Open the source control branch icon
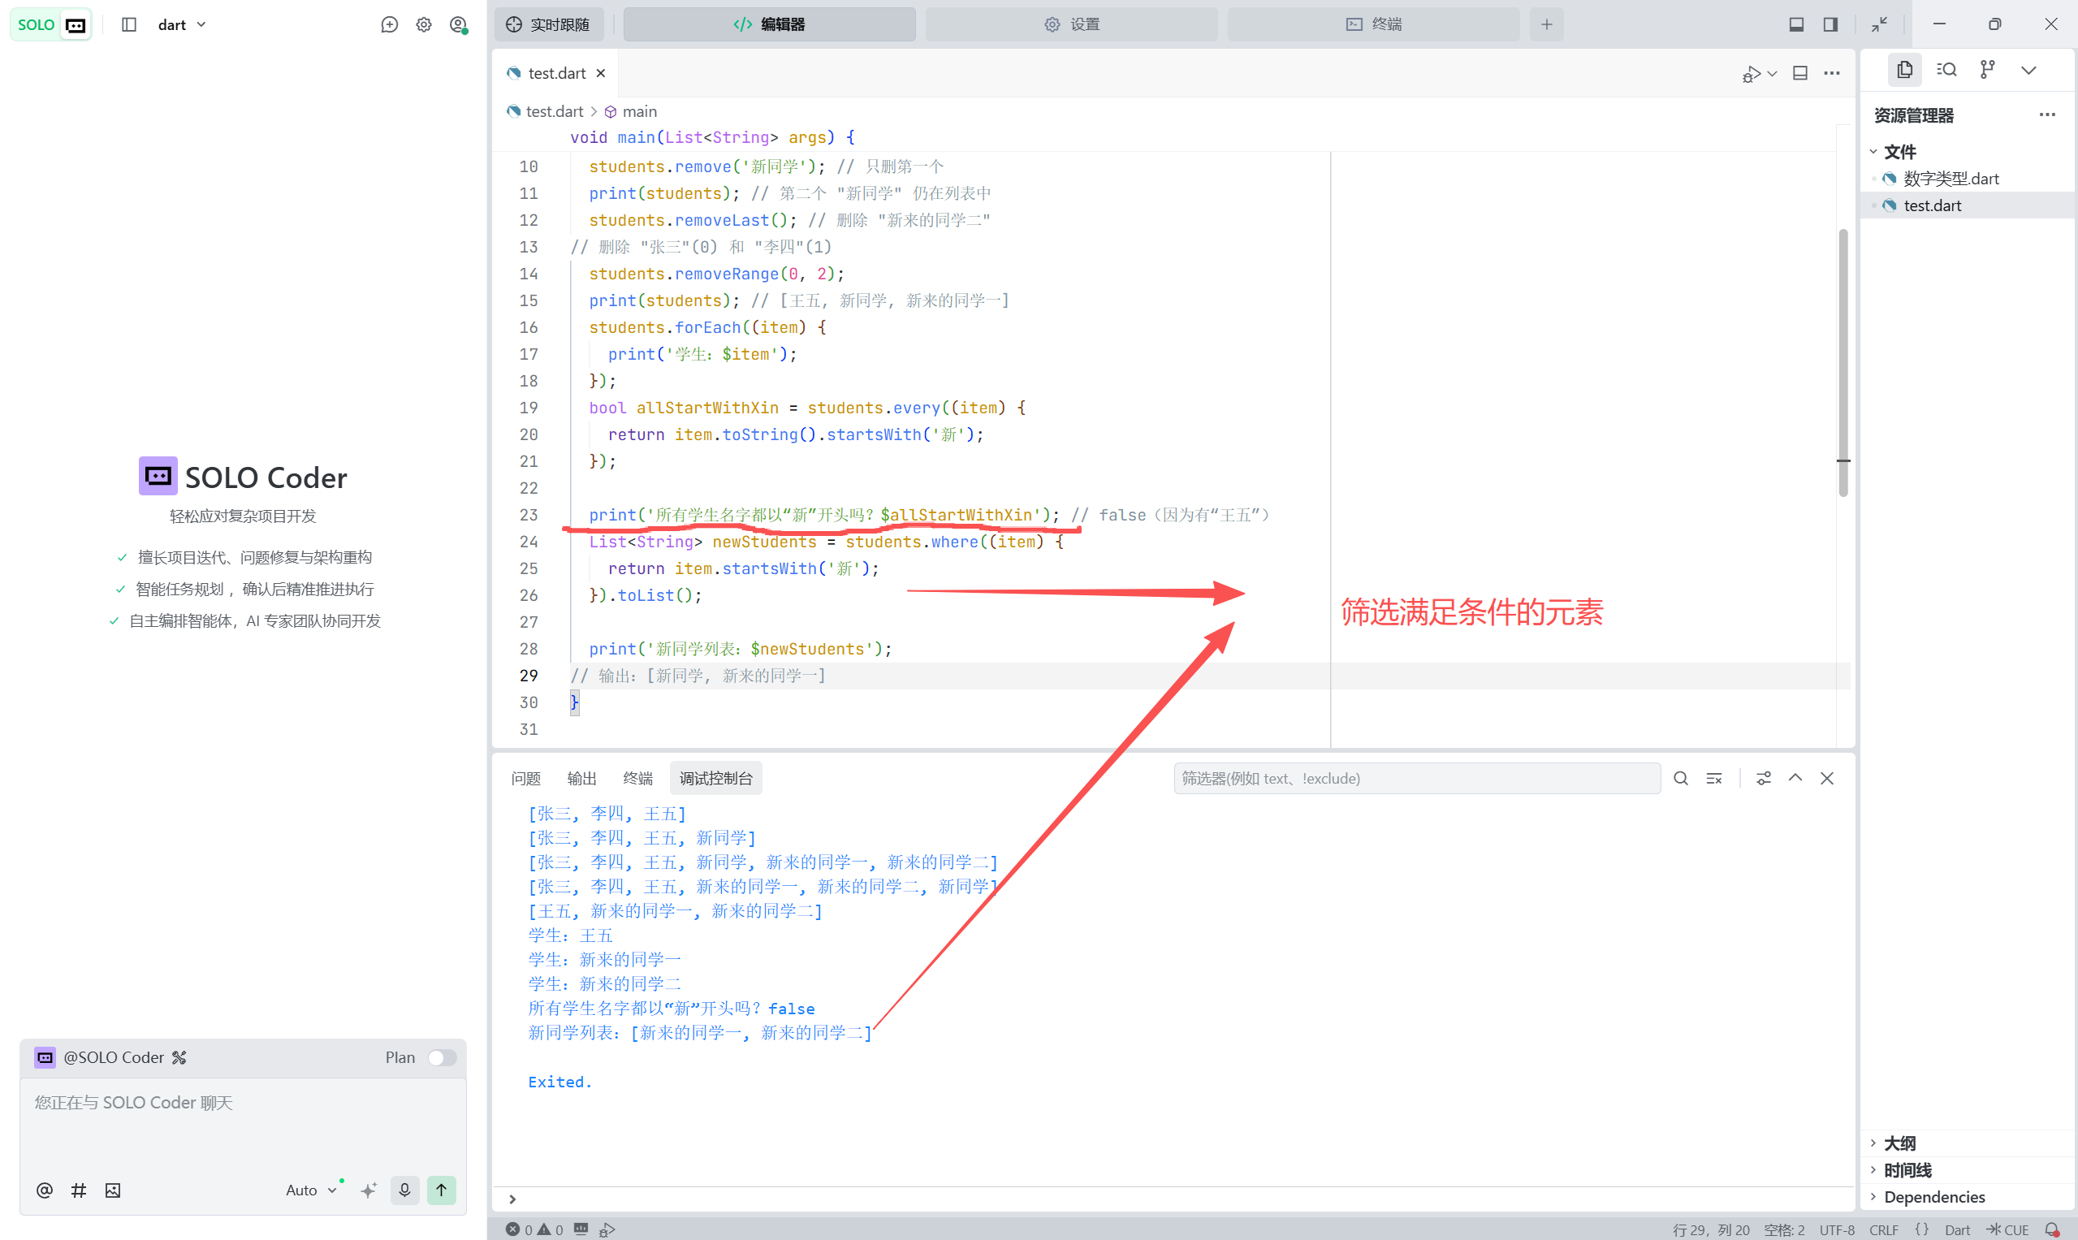Screen dimensions: 2078x1240 [x=1988, y=69]
